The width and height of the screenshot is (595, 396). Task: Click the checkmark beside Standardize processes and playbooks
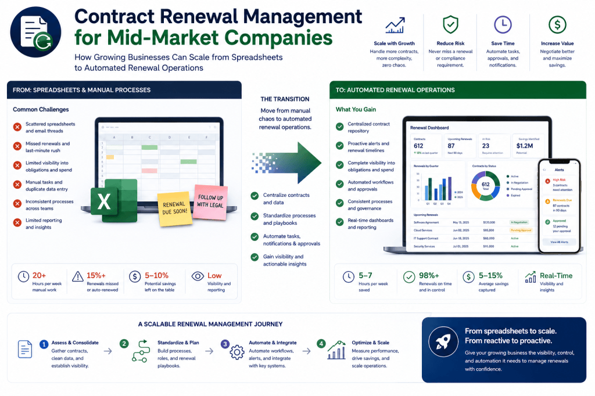(x=255, y=216)
